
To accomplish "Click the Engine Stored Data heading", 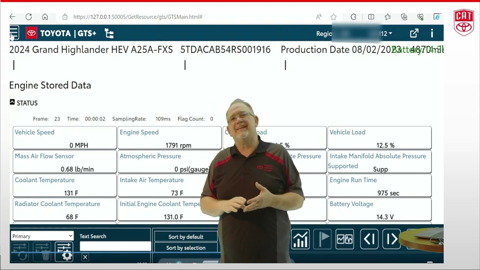I will click(50, 85).
